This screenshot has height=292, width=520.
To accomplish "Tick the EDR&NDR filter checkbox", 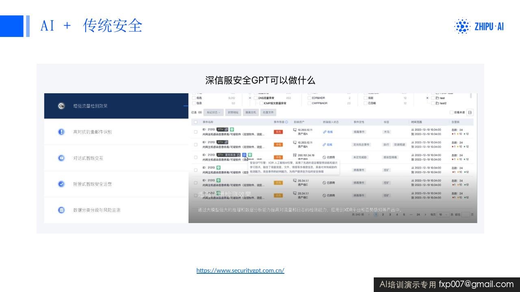I will pos(309,98).
